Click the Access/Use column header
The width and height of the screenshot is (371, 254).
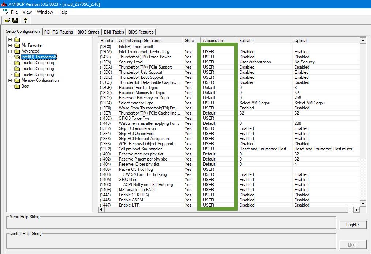tap(214, 41)
